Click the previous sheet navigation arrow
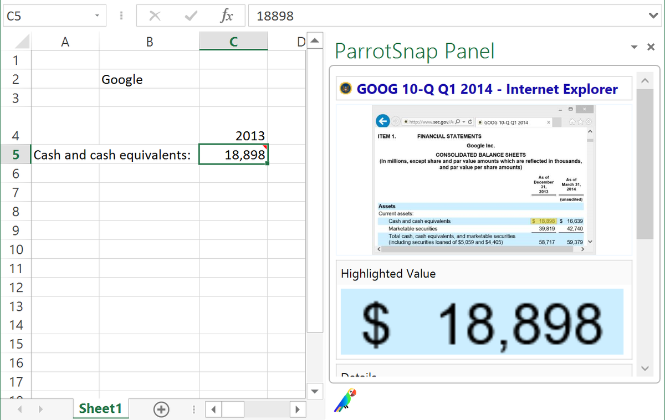665x420 pixels. click(19, 410)
